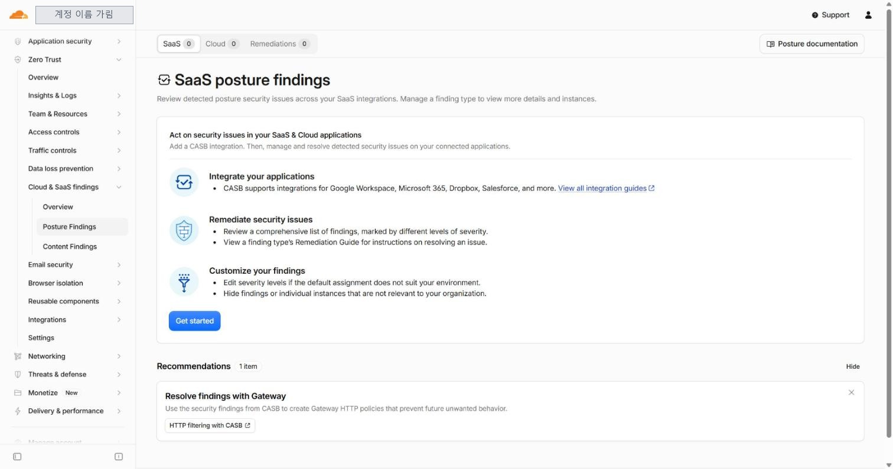Click the Application security shield icon
Viewport: 893px width, 469px height.
click(x=18, y=41)
